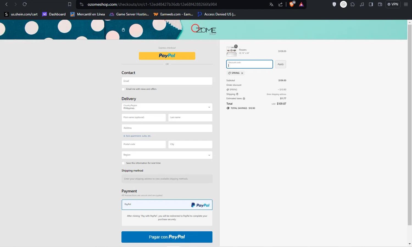The width and height of the screenshot is (412, 247).
Task: Remove the SPRING discount code
Action: pyautogui.click(x=242, y=73)
